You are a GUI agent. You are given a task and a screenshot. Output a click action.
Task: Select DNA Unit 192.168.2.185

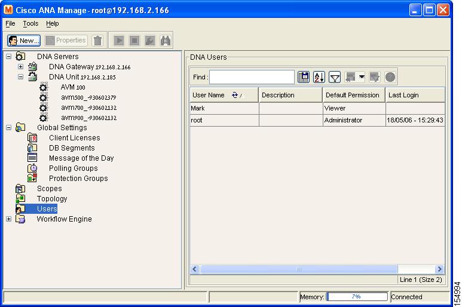(x=82, y=77)
